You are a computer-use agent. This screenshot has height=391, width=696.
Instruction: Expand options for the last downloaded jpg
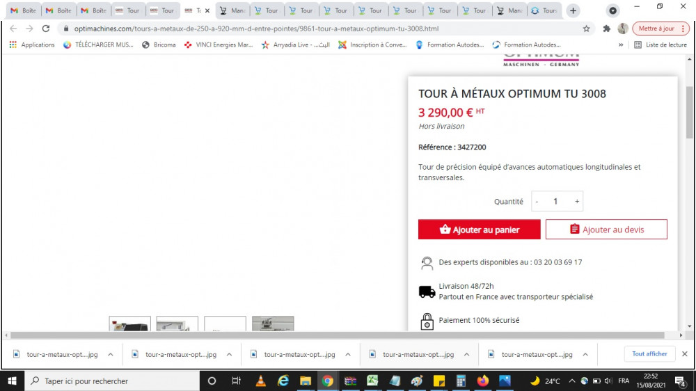585,354
